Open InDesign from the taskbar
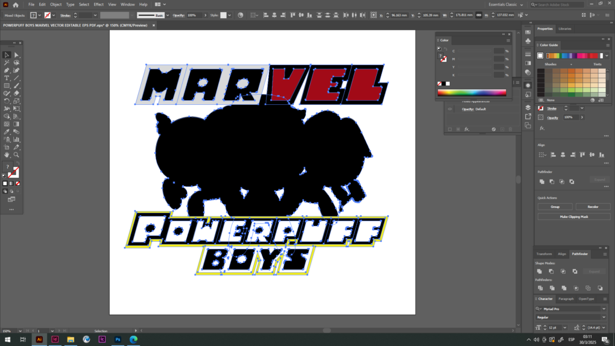Viewport: 615px width, 346px height. [x=55, y=339]
